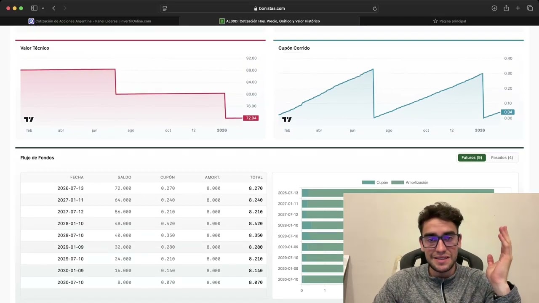
Task: Click the FECHA column header
Action: click(77, 178)
